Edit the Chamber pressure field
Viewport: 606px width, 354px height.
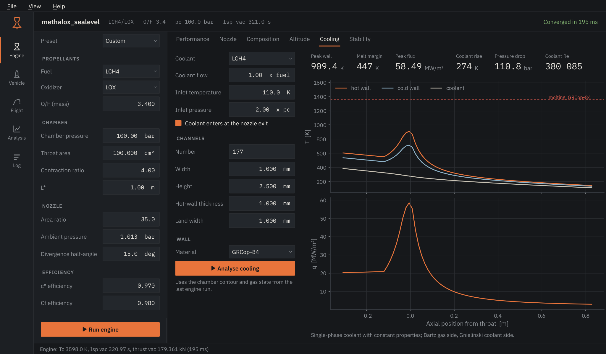(131, 136)
